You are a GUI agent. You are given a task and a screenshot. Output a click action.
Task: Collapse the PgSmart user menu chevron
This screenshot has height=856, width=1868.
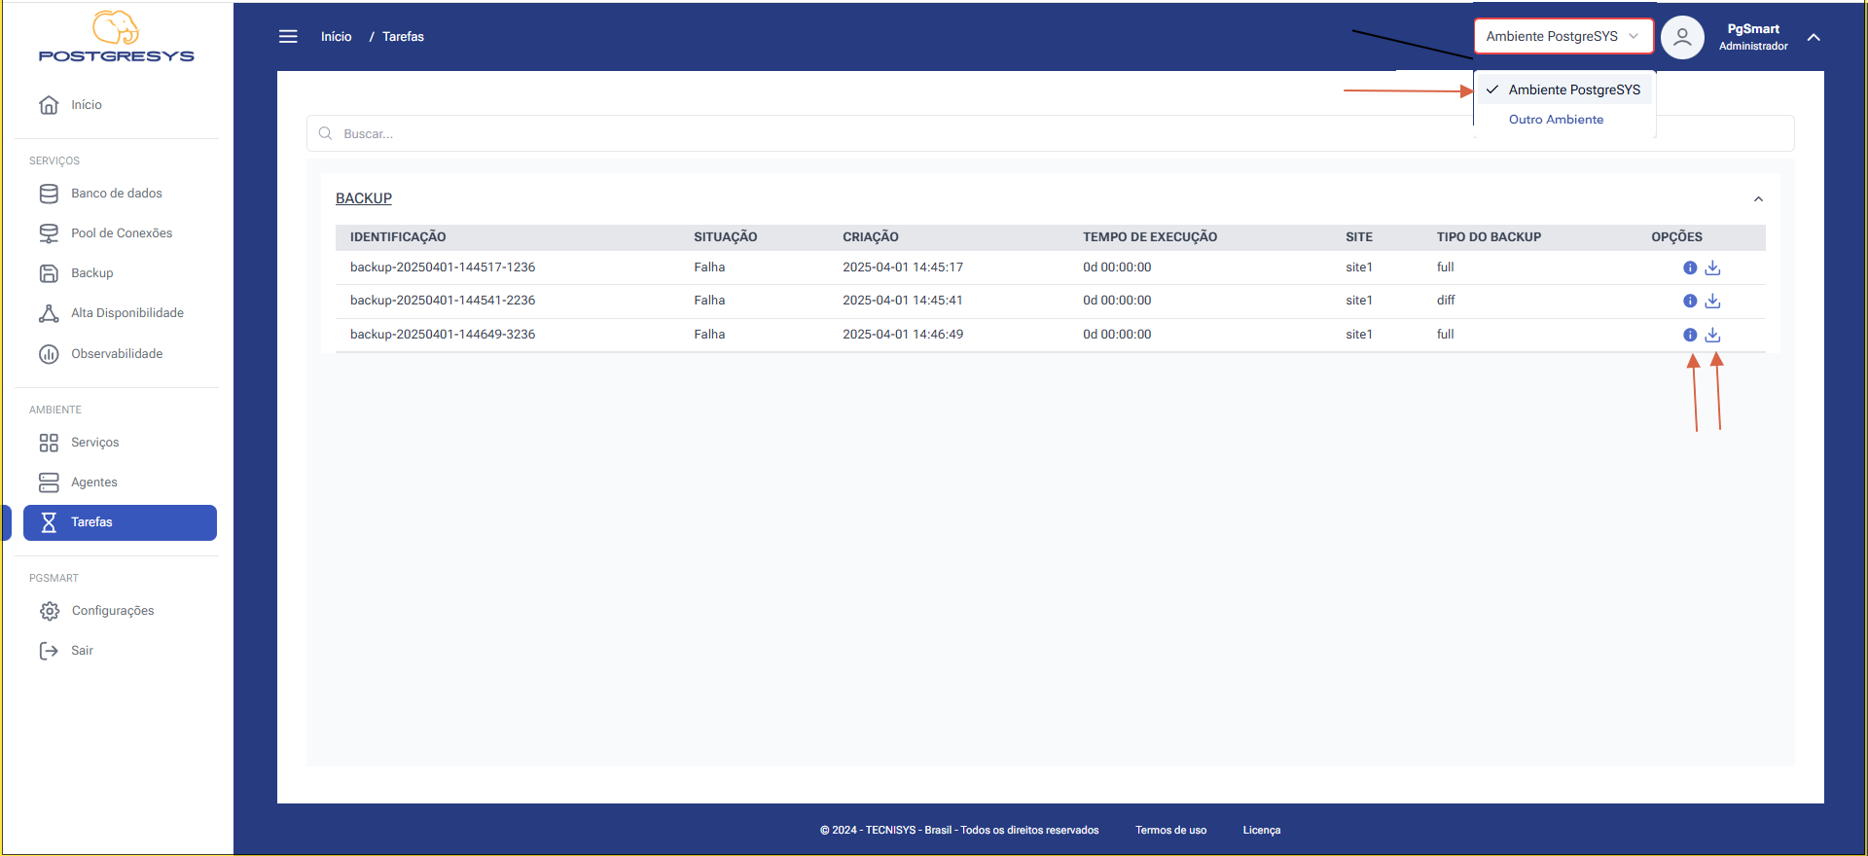click(1814, 38)
